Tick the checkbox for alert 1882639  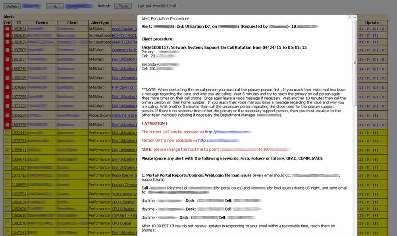click(7, 202)
